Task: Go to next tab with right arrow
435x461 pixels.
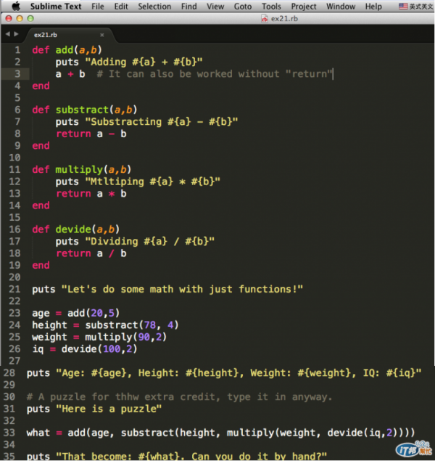Action: point(16,34)
